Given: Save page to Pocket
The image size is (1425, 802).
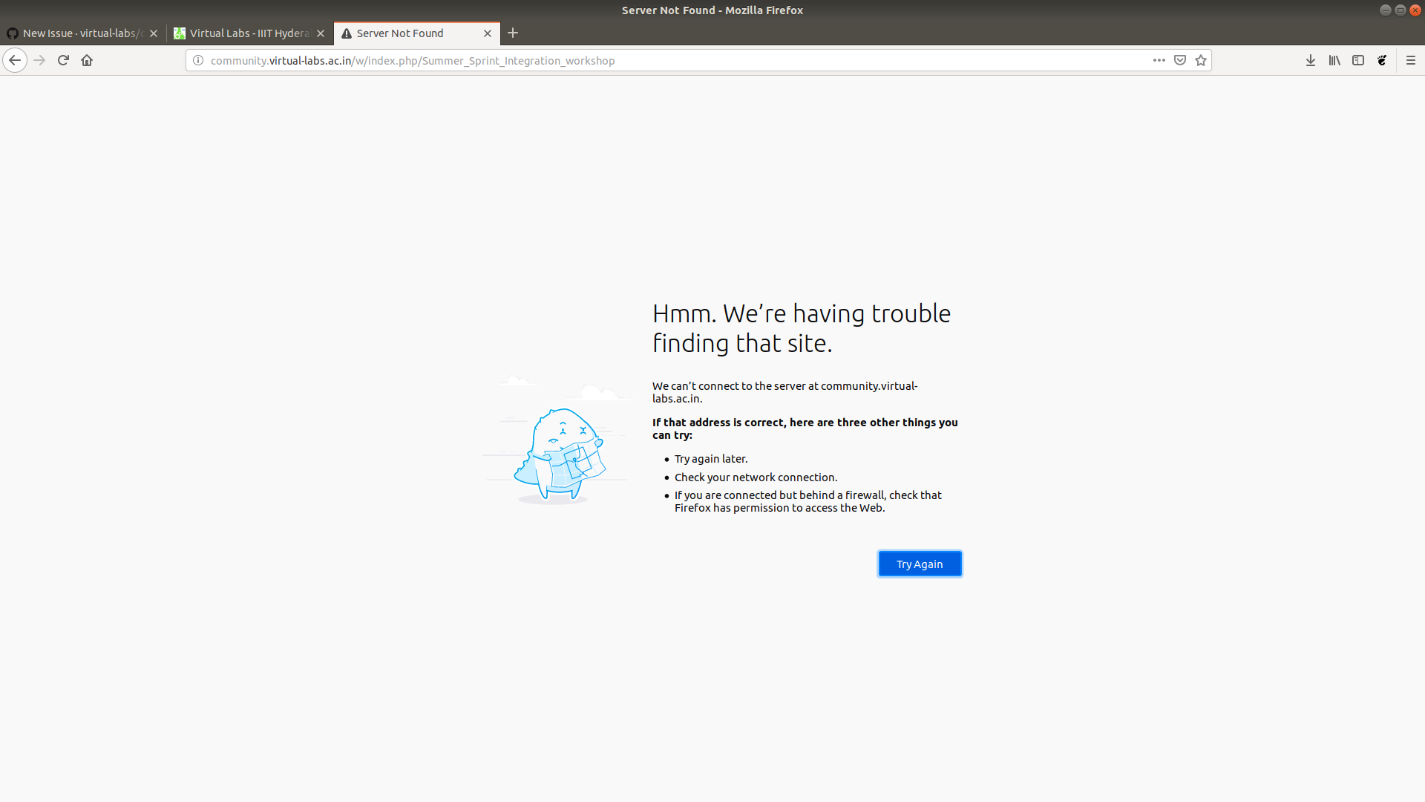Looking at the screenshot, I should pos(1180,60).
